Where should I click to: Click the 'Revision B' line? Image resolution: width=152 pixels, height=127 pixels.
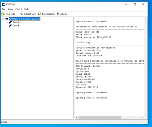(x=82, y=69)
